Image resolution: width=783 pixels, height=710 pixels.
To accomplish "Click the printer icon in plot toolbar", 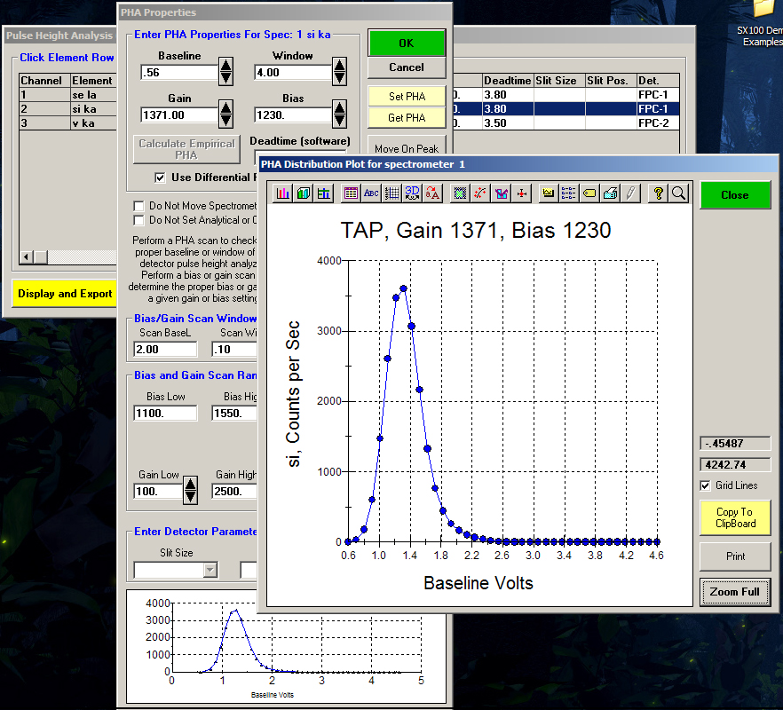I will [611, 193].
